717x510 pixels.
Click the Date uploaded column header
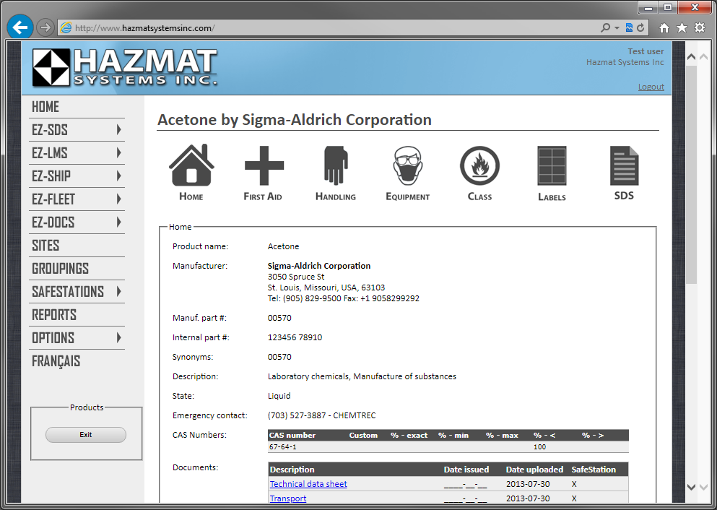[534, 470]
